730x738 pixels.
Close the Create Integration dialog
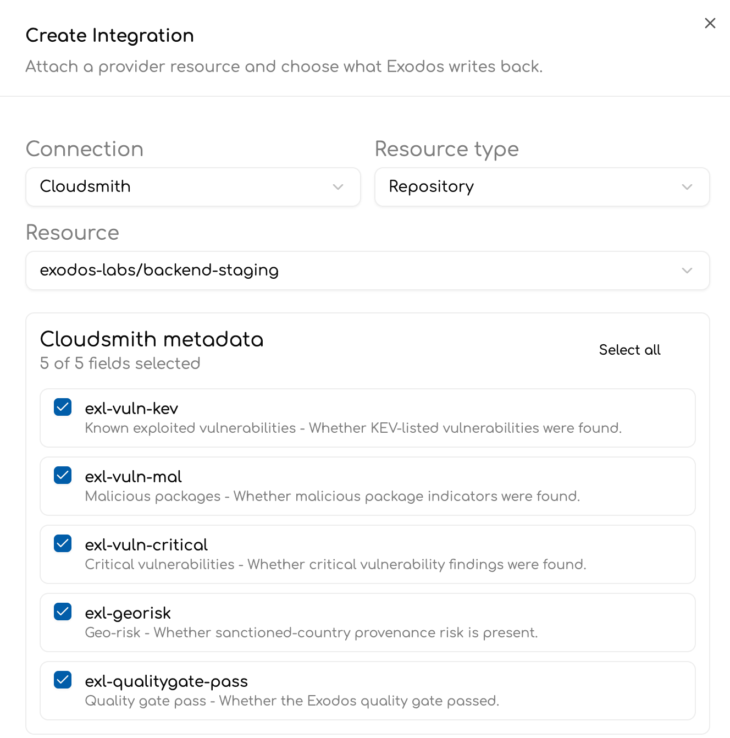[x=710, y=23]
